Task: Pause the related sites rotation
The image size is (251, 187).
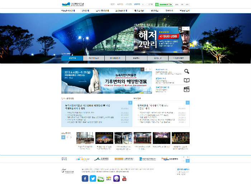Action: pos(184,161)
